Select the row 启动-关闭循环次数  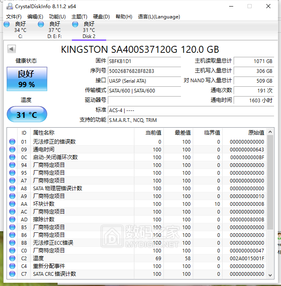point(137,157)
